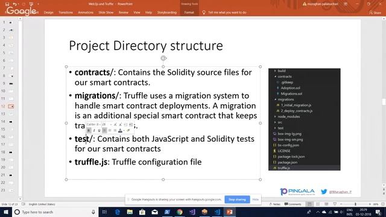
Task: Select slide 1 thumbnail
Action: coord(11,22)
